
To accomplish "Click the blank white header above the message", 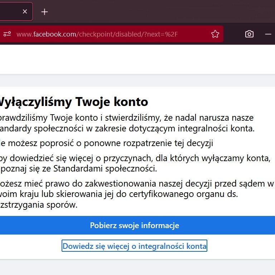I will [x=137, y=59].
